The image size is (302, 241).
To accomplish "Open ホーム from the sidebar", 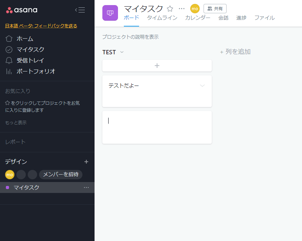I will pyautogui.click(x=25, y=39).
